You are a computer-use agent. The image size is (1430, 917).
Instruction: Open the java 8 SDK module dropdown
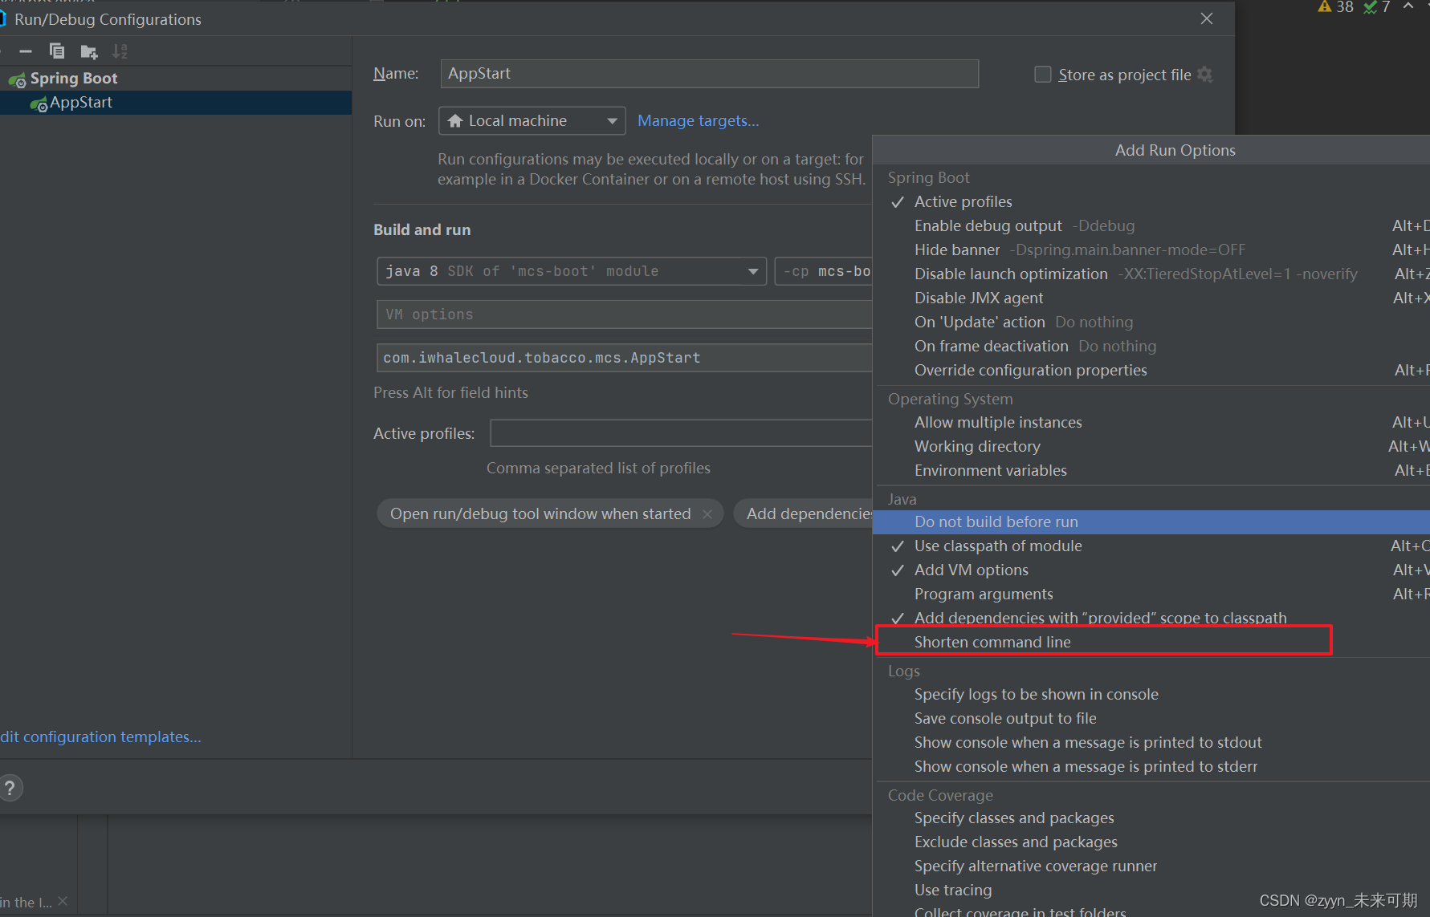click(572, 271)
